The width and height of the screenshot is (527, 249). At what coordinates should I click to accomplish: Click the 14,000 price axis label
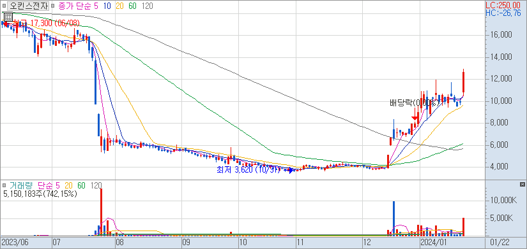click(500, 57)
